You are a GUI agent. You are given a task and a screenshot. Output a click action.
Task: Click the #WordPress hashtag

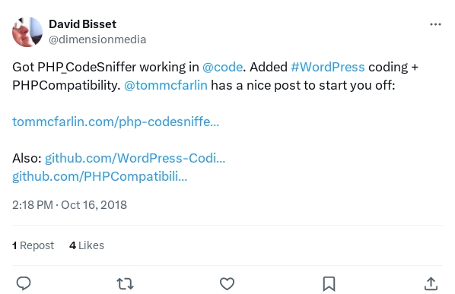328,67
